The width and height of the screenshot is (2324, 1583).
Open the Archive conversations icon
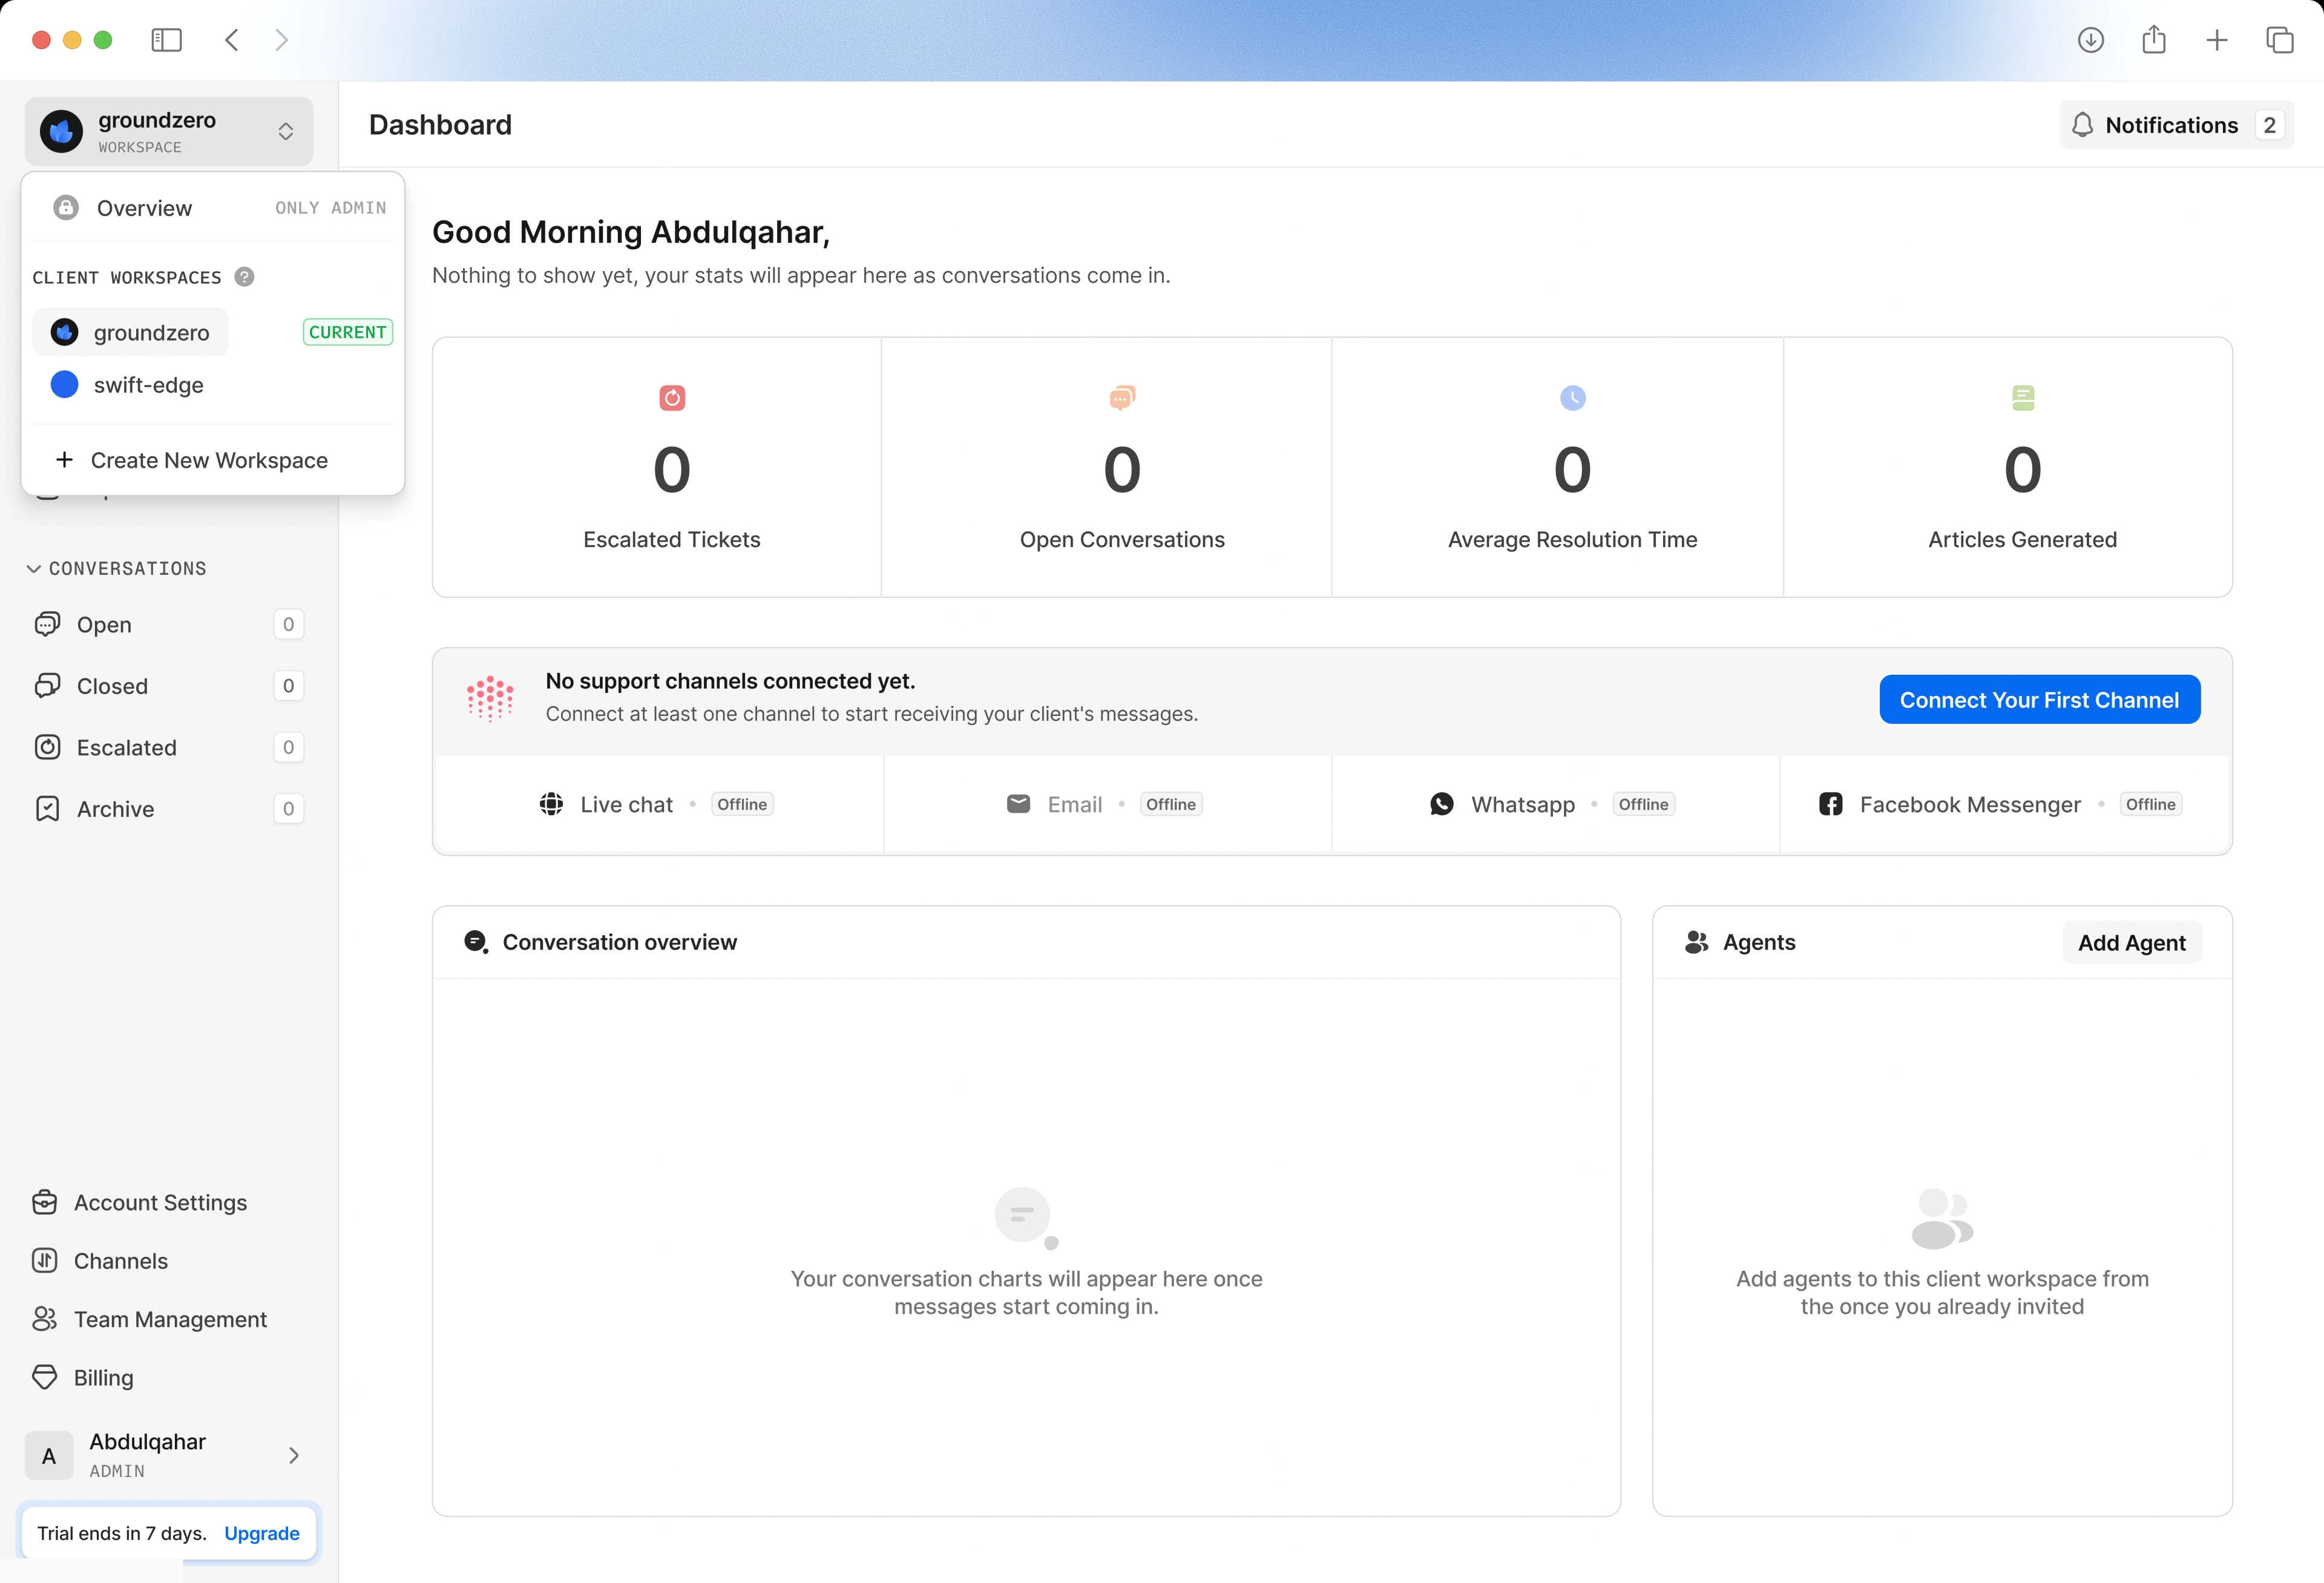click(47, 809)
